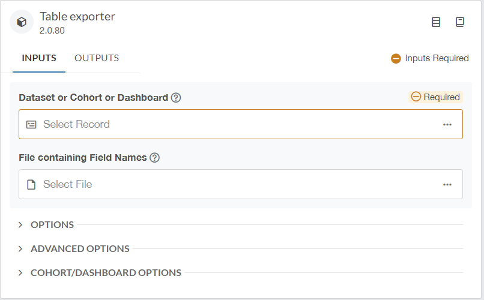Click help icon beside File containing Field Names
Viewport: 484px width, 300px height.
click(x=155, y=158)
